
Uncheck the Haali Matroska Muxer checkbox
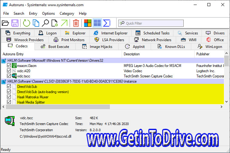(x=9, y=97)
